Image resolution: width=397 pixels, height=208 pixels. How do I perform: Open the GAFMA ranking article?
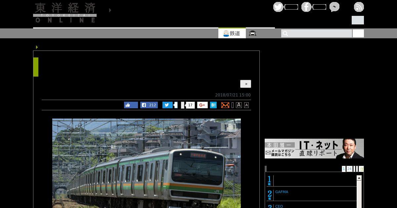pos(282,192)
